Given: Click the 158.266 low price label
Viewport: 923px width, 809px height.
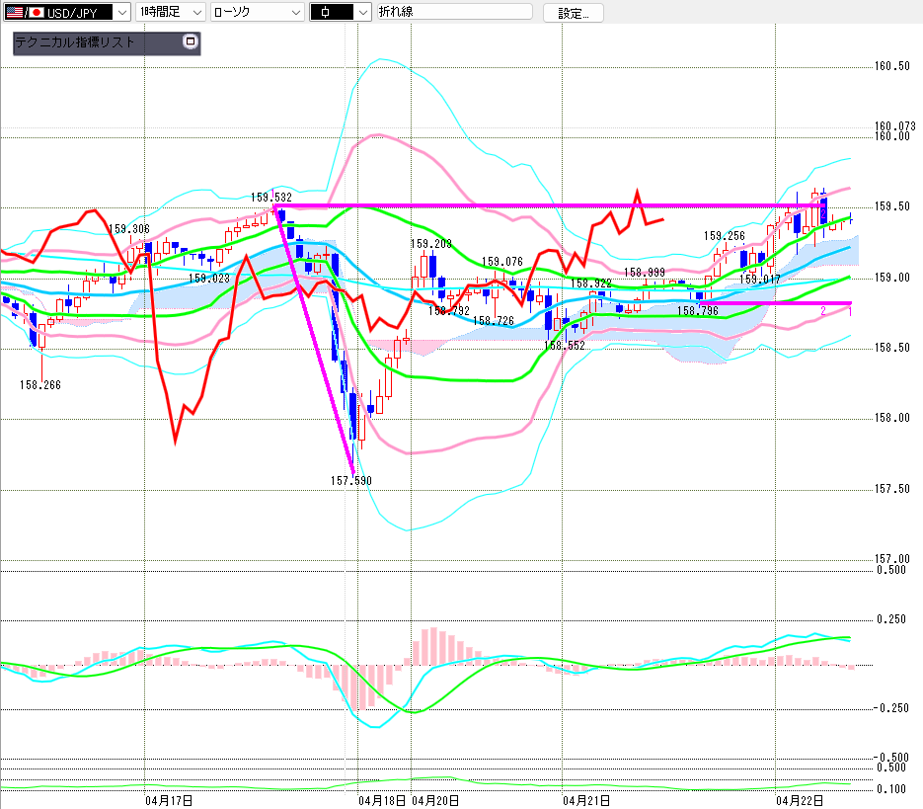Looking at the screenshot, I should (40, 385).
